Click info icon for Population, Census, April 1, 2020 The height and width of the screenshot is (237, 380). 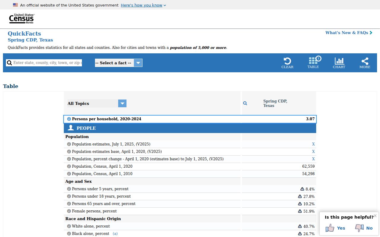(x=69, y=166)
